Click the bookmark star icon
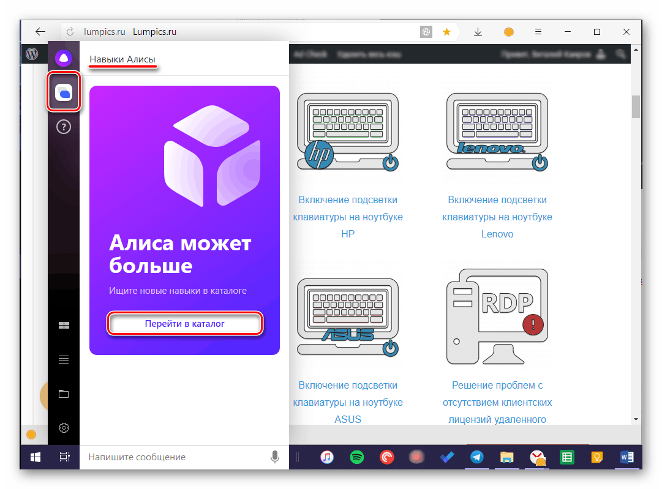Viewport: 662px width, 489px height. [x=446, y=32]
